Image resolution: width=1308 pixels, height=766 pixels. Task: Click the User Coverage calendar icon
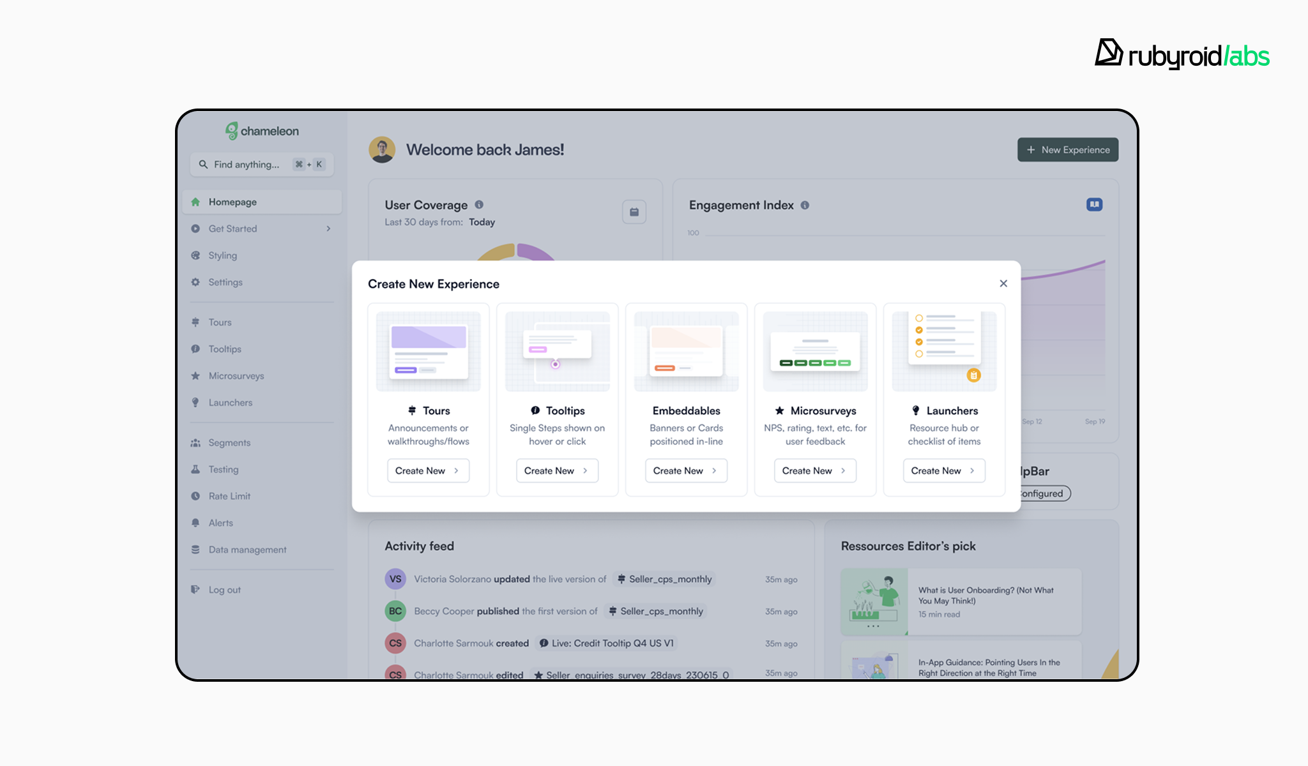point(634,212)
